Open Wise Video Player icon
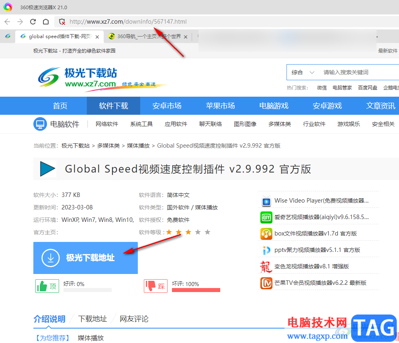The image size is (399, 343). (x=266, y=201)
